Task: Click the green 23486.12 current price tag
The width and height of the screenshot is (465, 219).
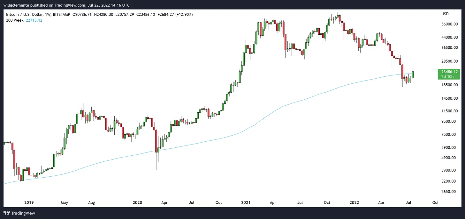Action: point(449,72)
